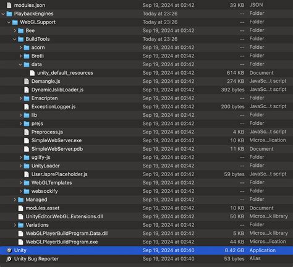Click the SimpleWebServer.exe file icon
The height and width of the screenshot is (267, 293).
pyautogui.click(x=27, y=140)
